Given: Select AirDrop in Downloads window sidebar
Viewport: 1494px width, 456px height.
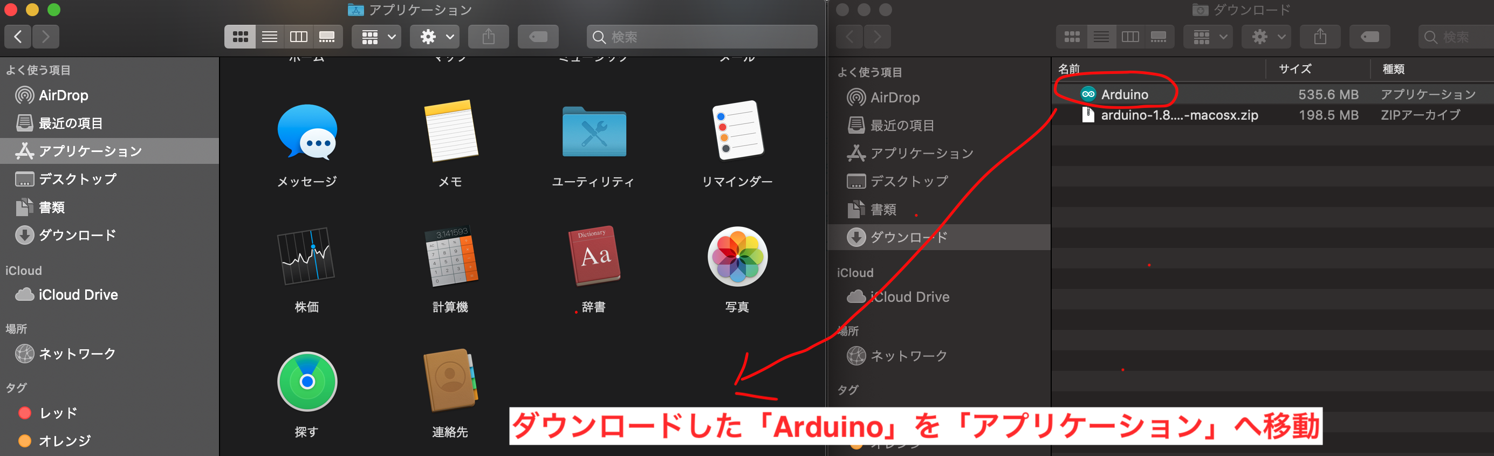Looking at the screenshot, I should click(x=940, y=98).
